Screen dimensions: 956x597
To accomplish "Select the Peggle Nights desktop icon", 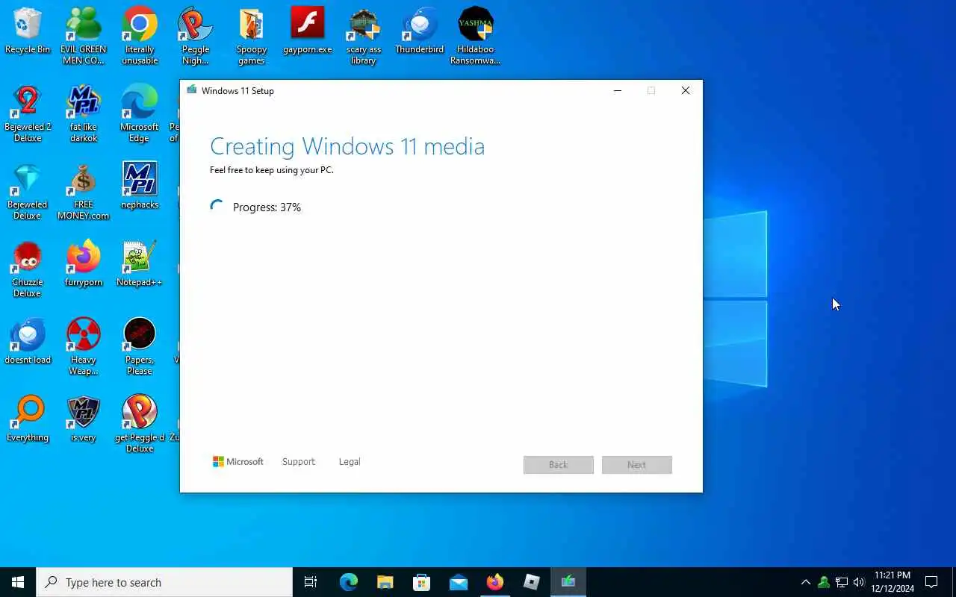I will click(195, 36).
